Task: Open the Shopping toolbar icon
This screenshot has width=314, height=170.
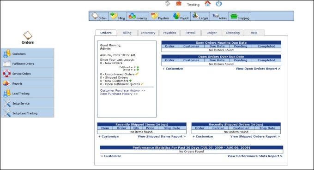Action: [240, 16]
